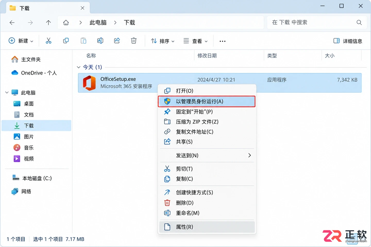The height and width of the screenshot is (247, 371).
Task: Click the Home icon in address bar
Action: click(66, 23)
